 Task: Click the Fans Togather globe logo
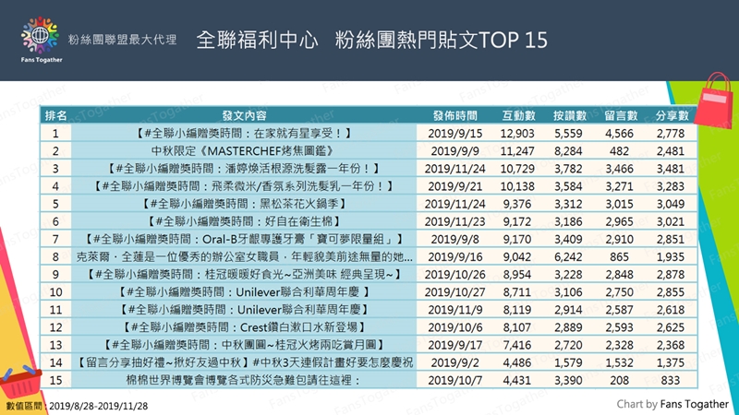(x=41, y=40)
